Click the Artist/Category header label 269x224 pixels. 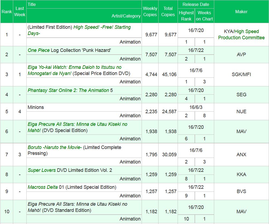pyautogui.click(x=126, y=16)
